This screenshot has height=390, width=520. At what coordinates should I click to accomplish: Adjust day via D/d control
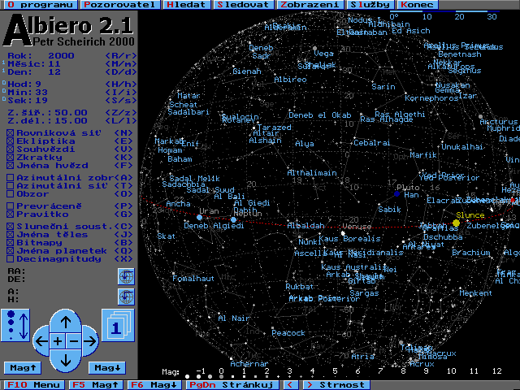(x=121, y=72)
